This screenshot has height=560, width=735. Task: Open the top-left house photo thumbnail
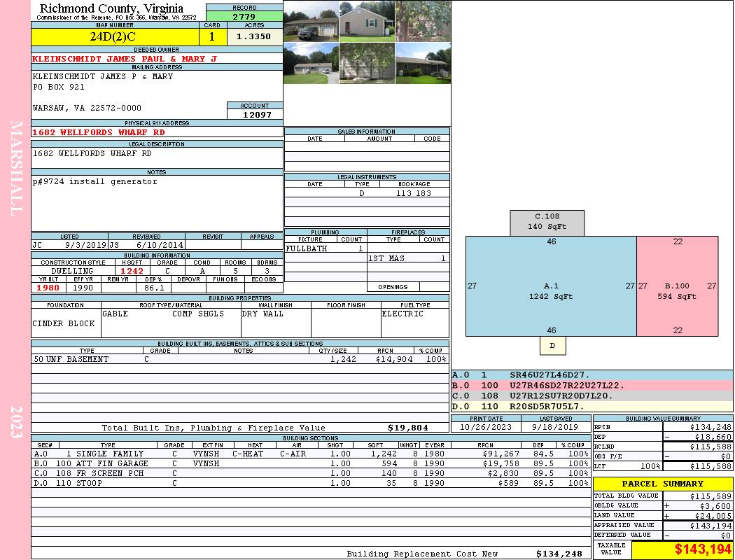(311, 21)
